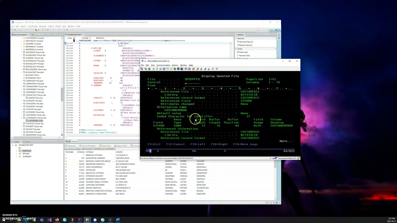This screenshot has height=223, width=397.
Task: Click F3=Exit in the emulator
Action: [x=154, y=144]
